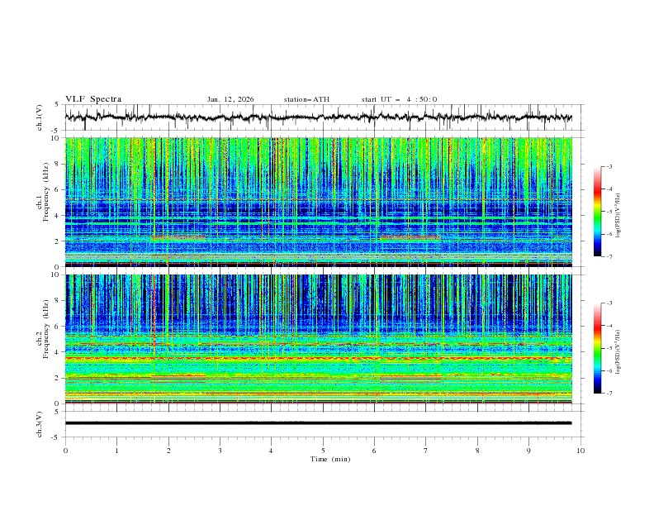The image size is (654, 506).
Task: Click the upper colorbar "log(PSD)(V²/Hz)" label
Action: click(x=618, y=216)
